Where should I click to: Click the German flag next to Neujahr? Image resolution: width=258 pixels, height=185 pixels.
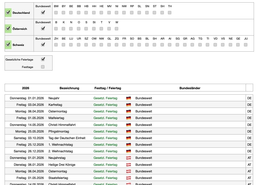coord(129,98)
